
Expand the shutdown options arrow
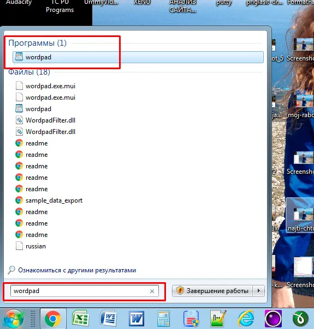(x=259, y=291)
